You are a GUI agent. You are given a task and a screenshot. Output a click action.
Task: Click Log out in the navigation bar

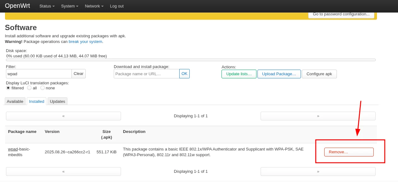[117, 6]
